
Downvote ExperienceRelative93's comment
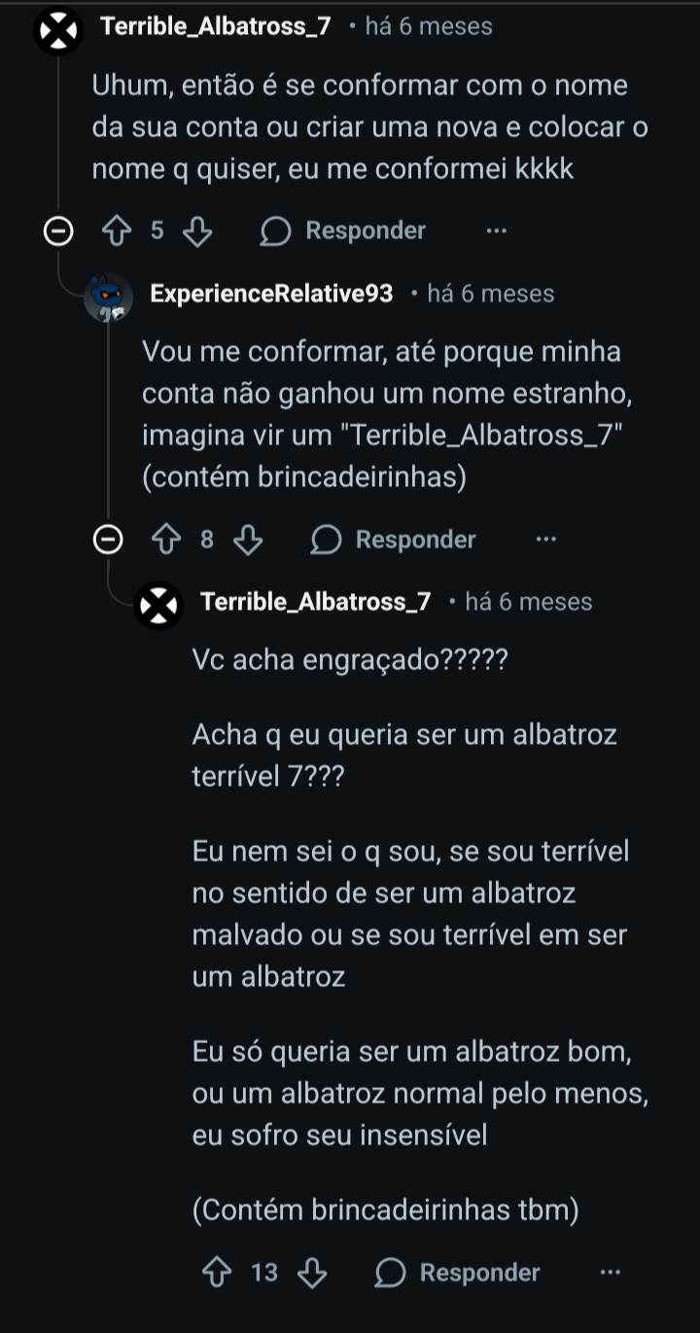pos(248,540)
